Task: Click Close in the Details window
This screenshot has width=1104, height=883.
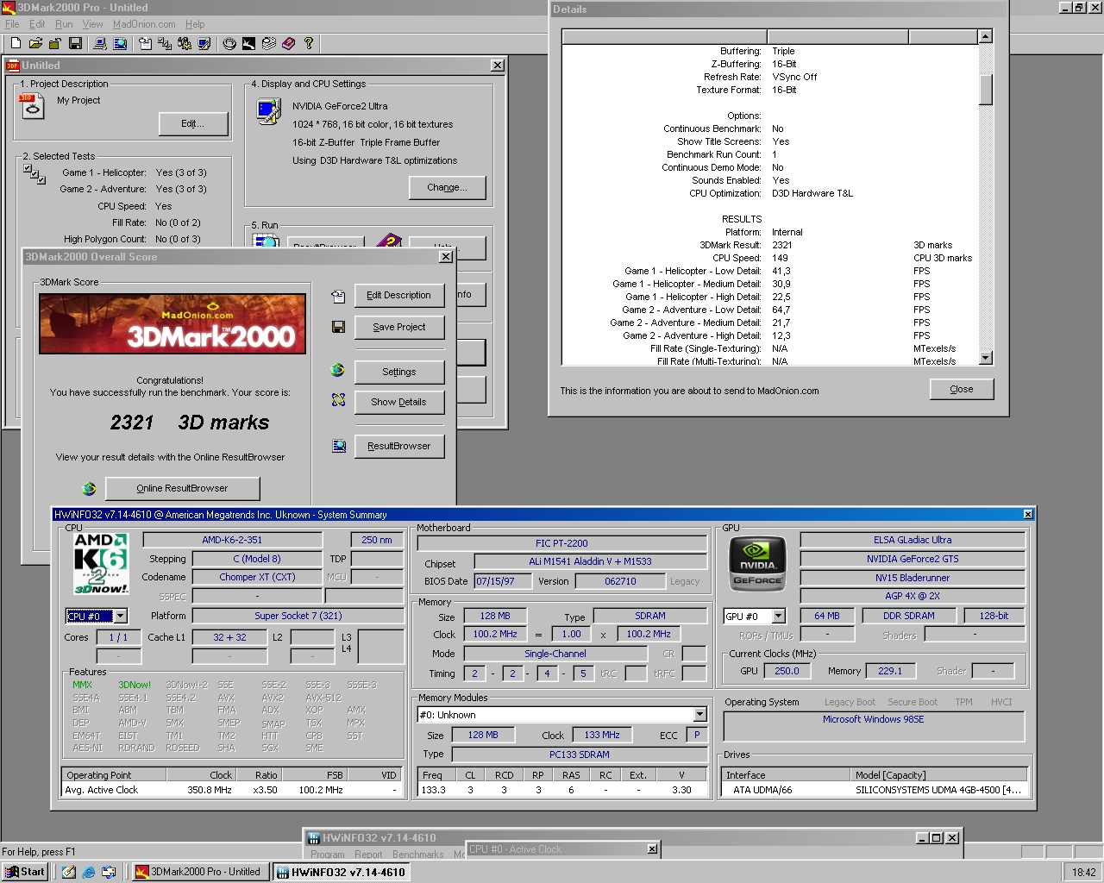Action: click(962, 389)
